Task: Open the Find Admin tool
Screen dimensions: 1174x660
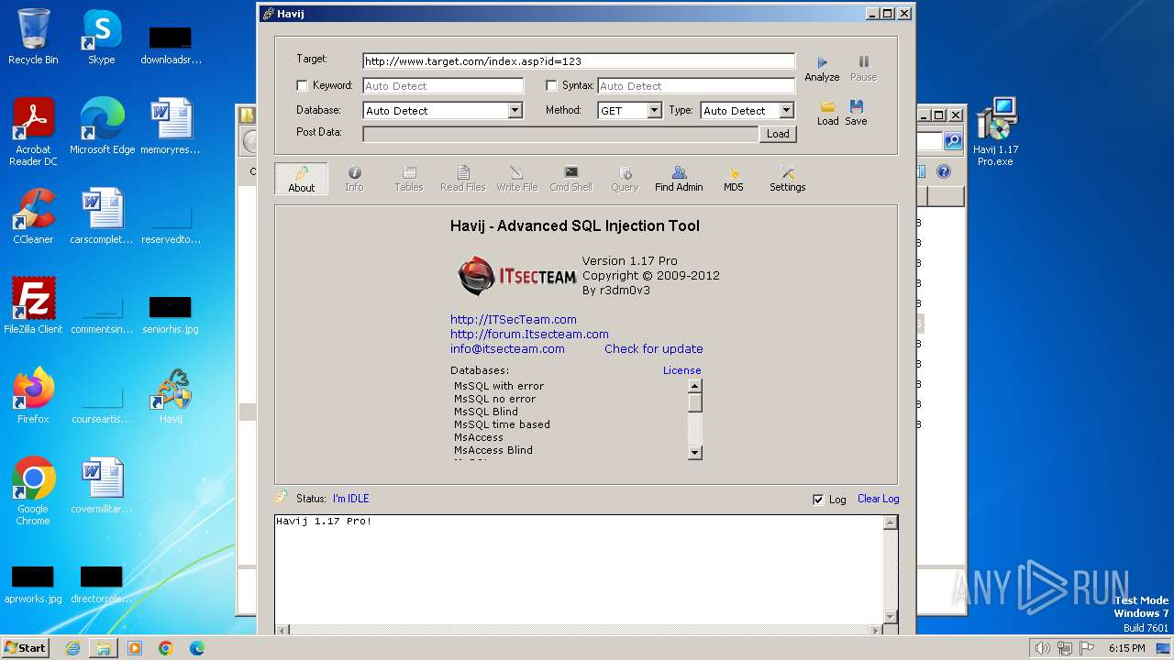Action: [x=679, y=179]
